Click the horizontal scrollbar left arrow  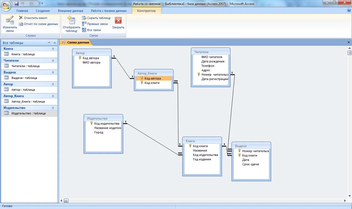61,201
